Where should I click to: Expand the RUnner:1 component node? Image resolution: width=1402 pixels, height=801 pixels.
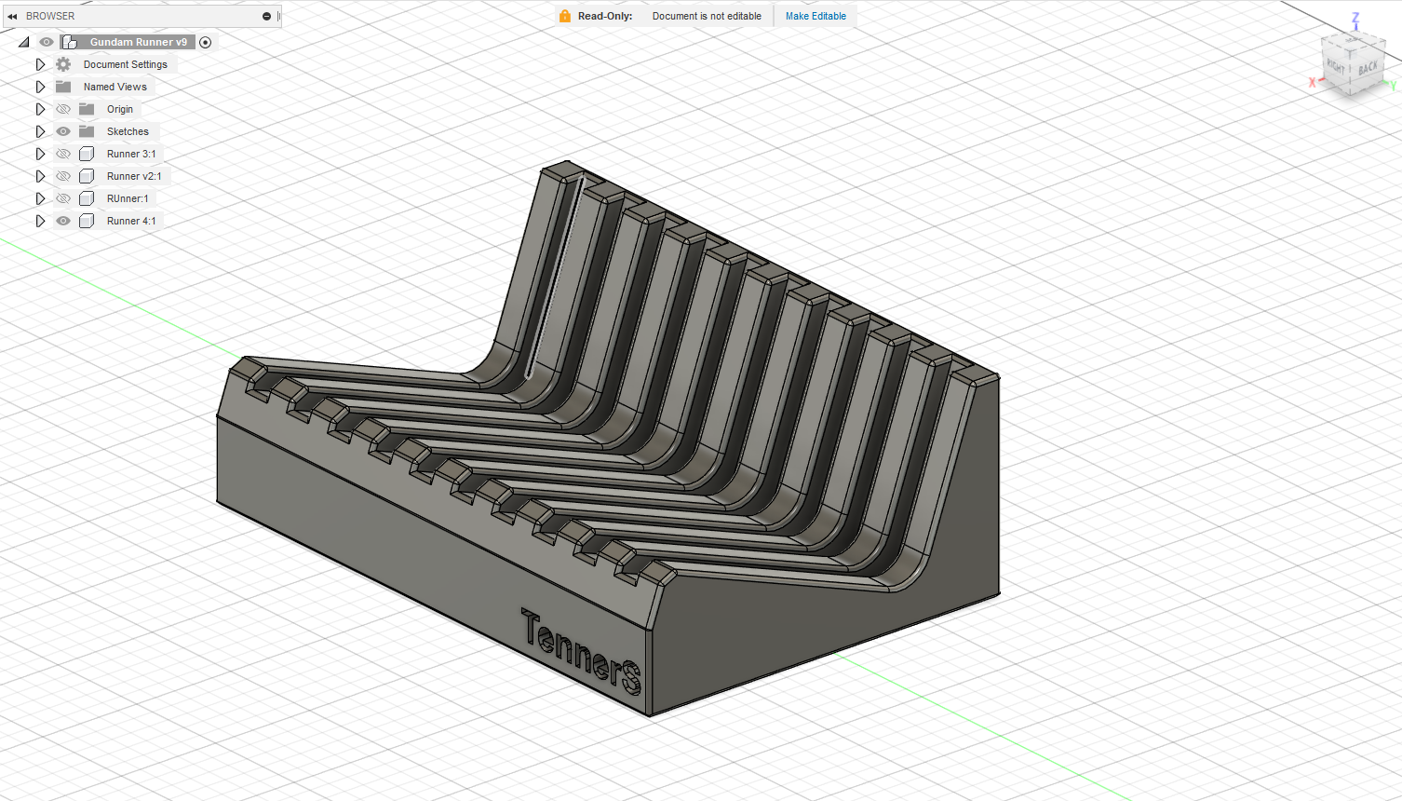(40, 198)
